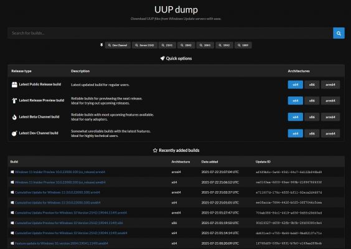Click the date 2021-07-22 21:06:52 UTC
Screen dimensions: 351x249
click(220, 182)
